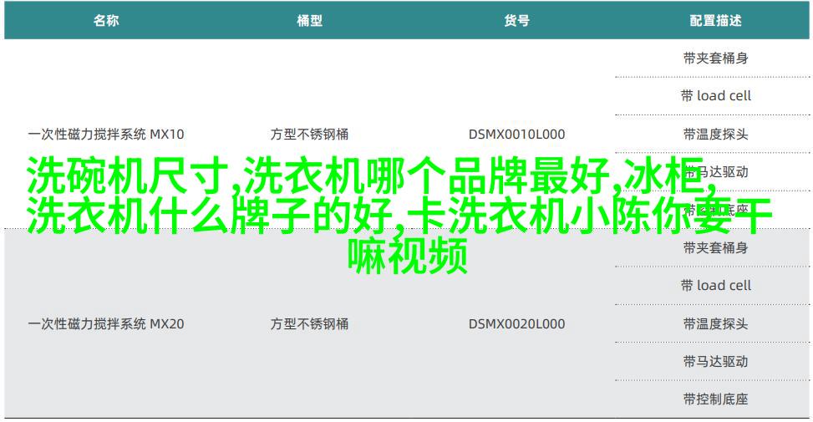Open product number DSMX0020L000

coord(516,323)
